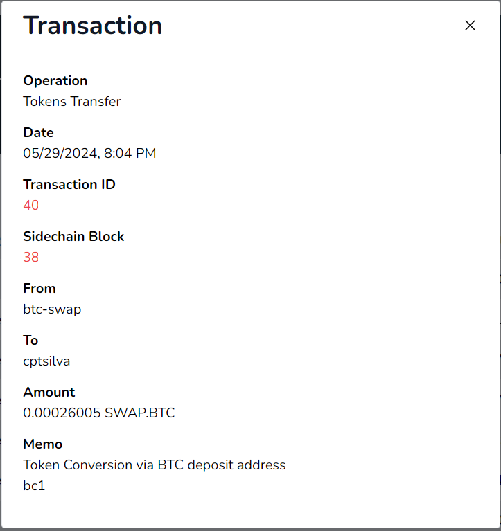Screen dimensions: 501x531
Task: Click the Date field label
Action: (x=38, y=133)
